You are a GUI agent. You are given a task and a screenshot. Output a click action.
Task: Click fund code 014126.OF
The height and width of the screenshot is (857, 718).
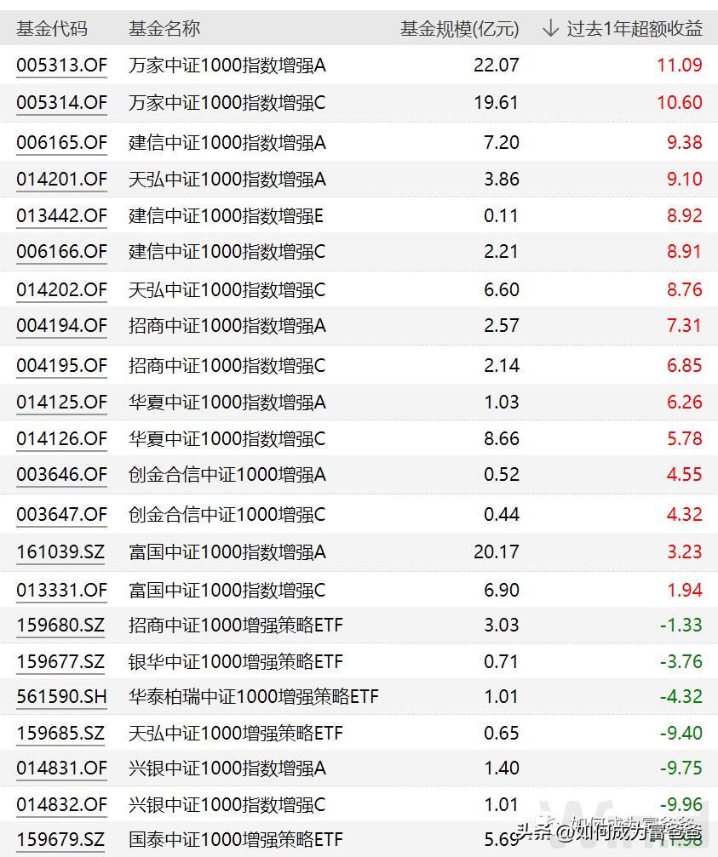coord(62,438)
